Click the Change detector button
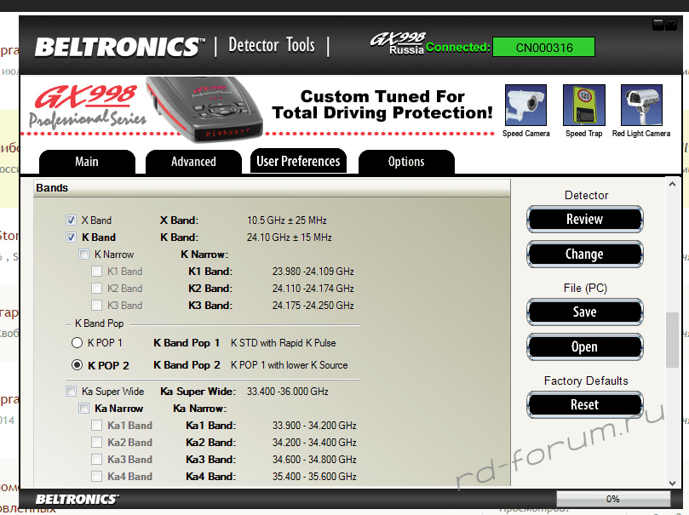This screenshot has height=515, width=689. [585, 255]
